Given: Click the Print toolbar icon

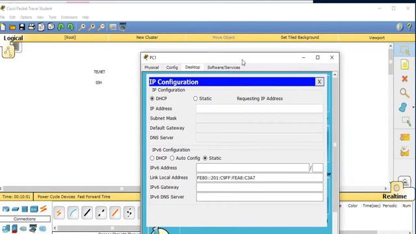Looking at the screenshot, I should [x=32, y=27].
